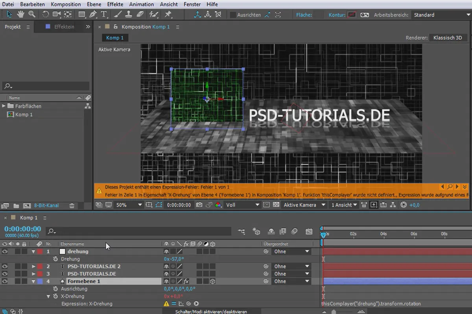
Task: Open the Aktive Kamera view dropdown
Action: 305,205
